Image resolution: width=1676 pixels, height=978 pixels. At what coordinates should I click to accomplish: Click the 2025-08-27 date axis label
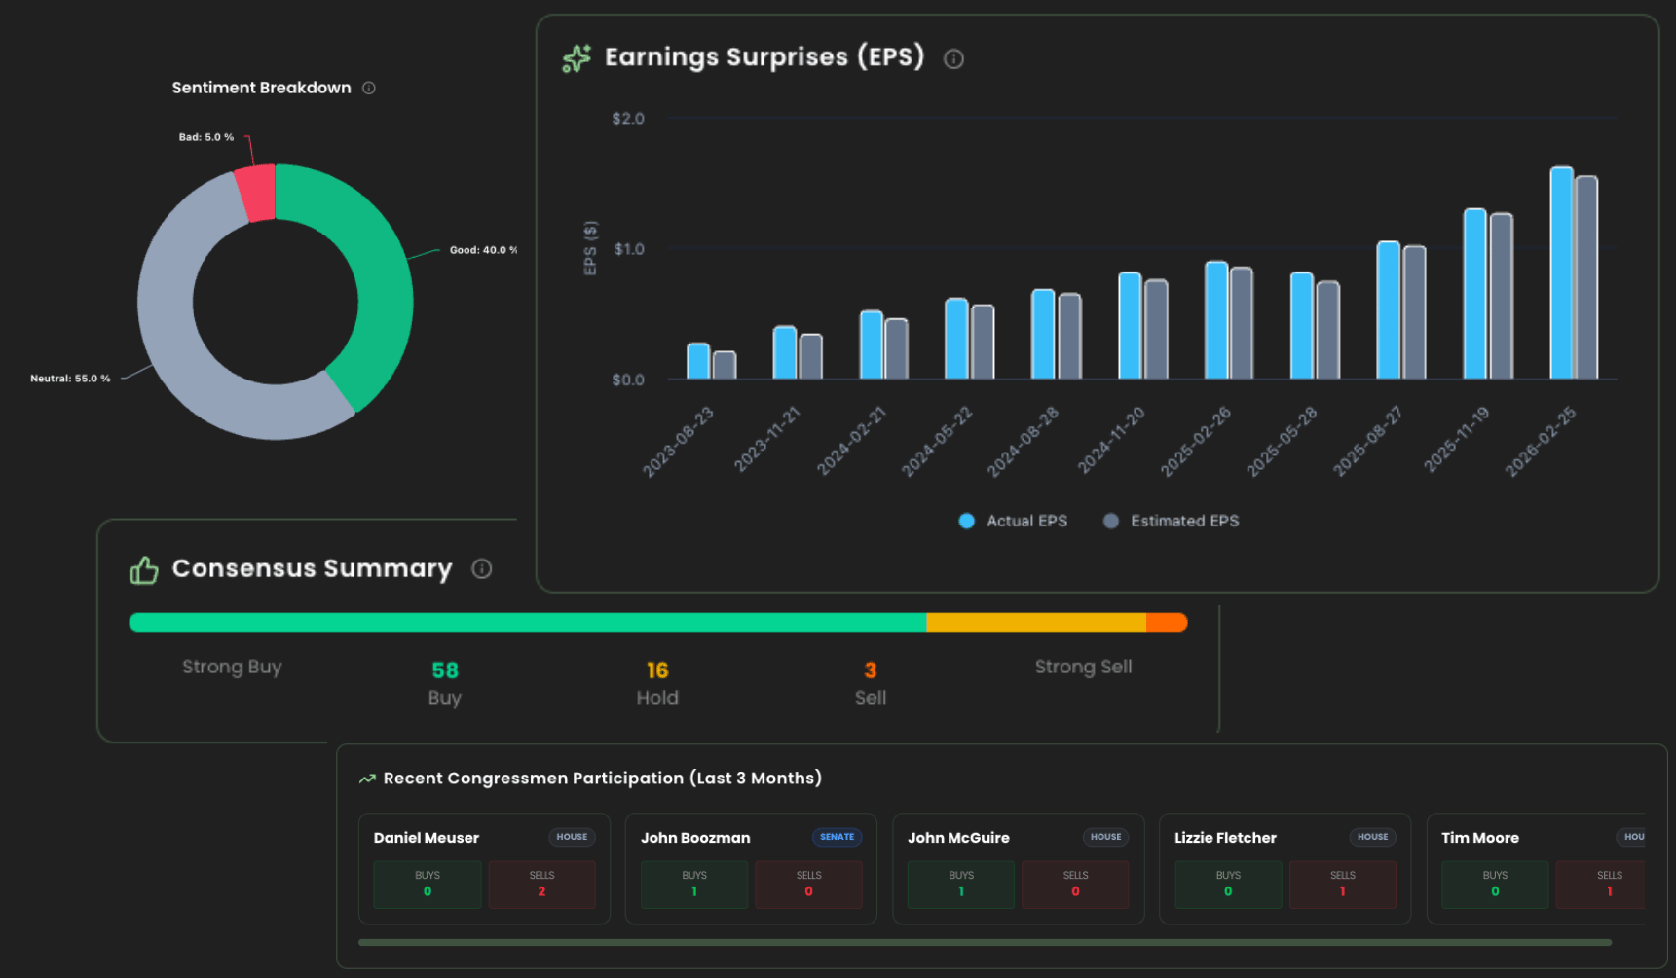click(x=1368, y=441)
